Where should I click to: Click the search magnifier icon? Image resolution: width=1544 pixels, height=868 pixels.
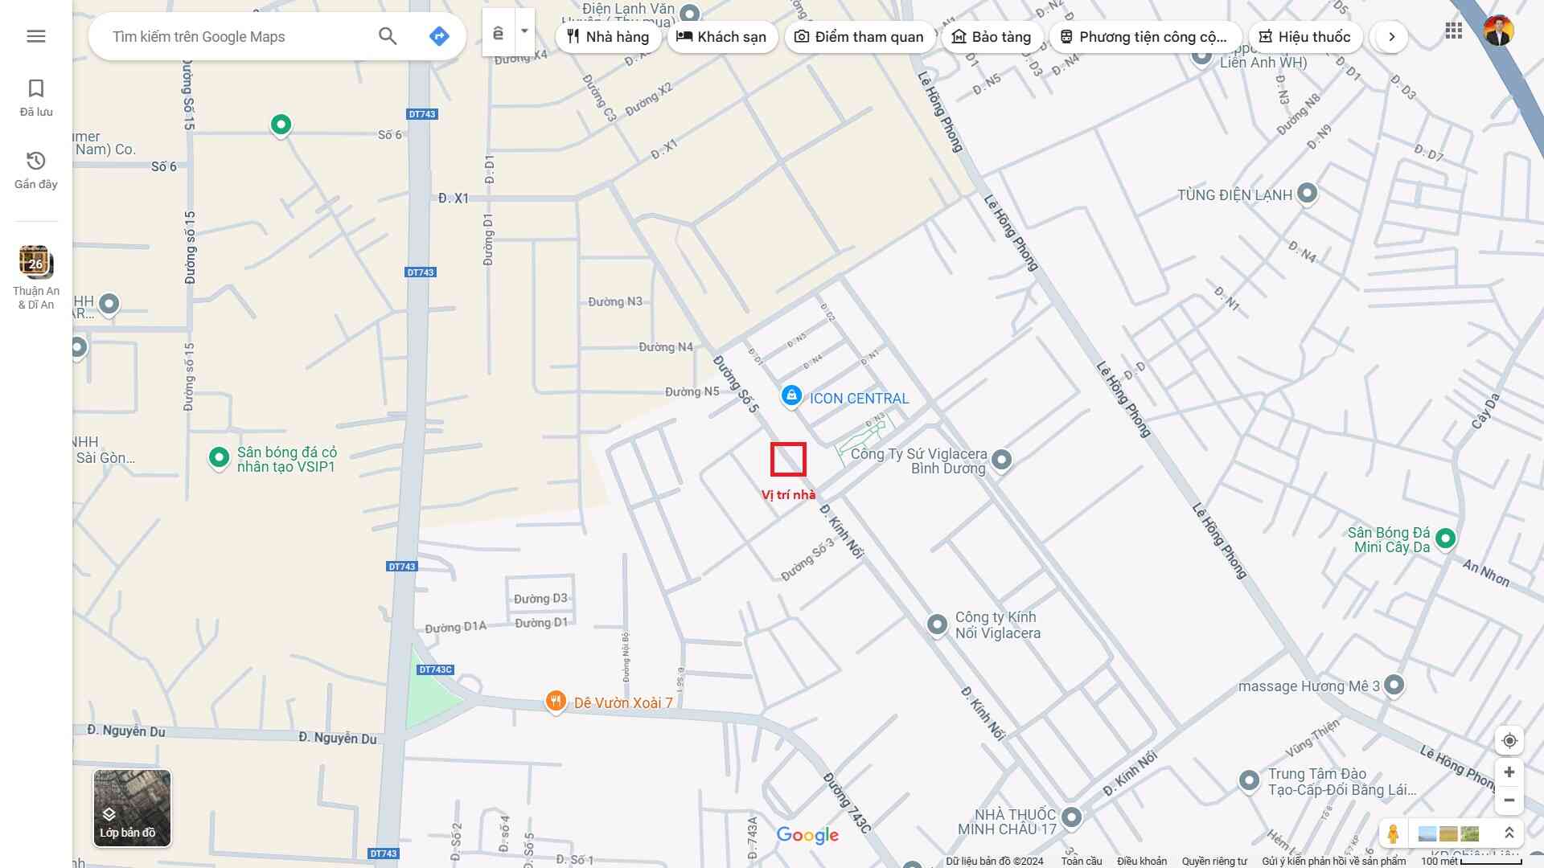[x=388, y=36]
